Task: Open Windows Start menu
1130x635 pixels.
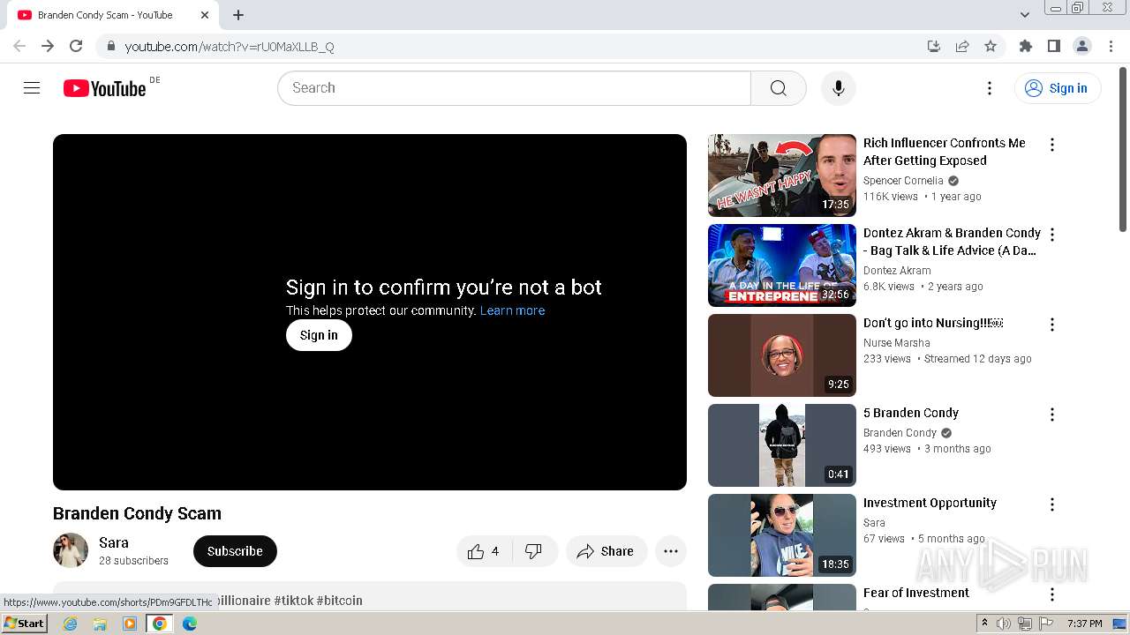Action: pyautogui.click(x=25, y=624)
